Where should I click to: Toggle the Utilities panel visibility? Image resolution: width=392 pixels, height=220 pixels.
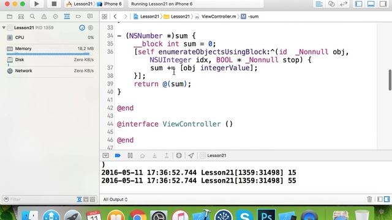tap(383, 4)
